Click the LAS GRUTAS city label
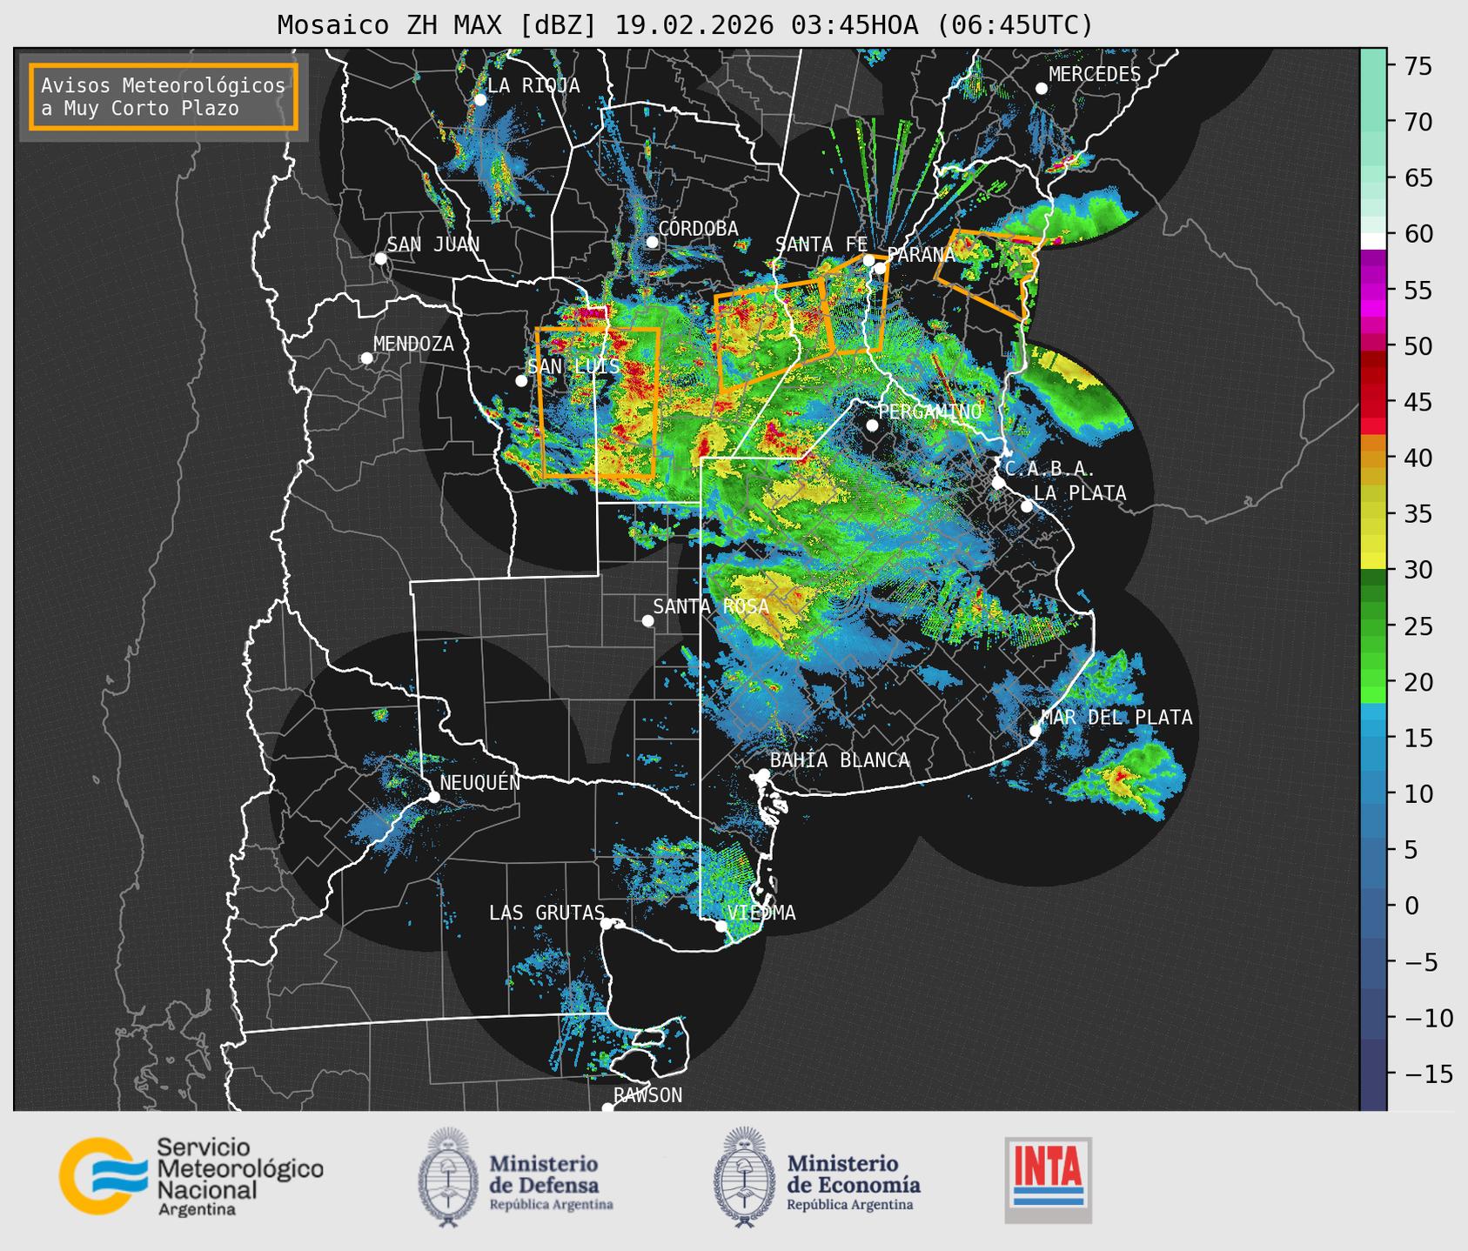Image resolution: width=1468 pixels, height=1251 pixels. click(546, 913)
